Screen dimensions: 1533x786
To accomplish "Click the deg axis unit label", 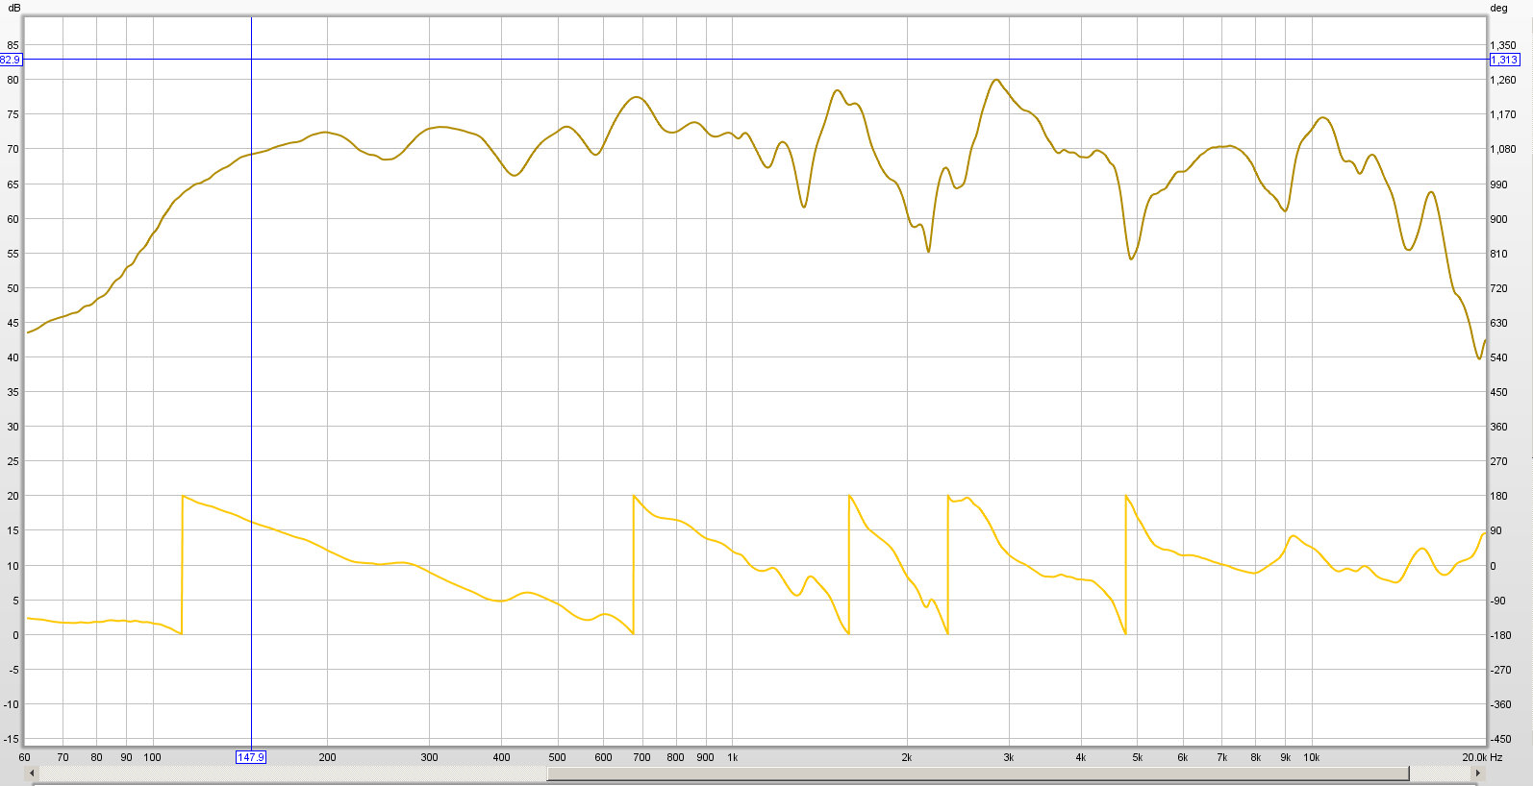I will (1498, 8).
